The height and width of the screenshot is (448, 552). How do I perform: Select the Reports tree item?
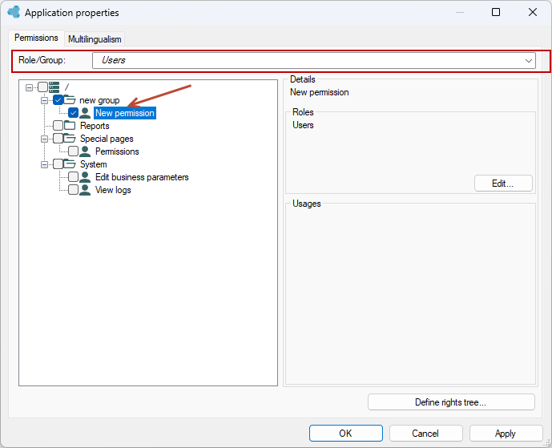click(x=95, y=126)
